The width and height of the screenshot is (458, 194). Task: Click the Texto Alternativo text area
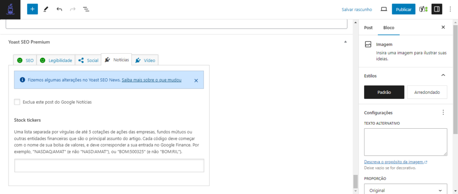pyautogui.click(x=405, y=142)
